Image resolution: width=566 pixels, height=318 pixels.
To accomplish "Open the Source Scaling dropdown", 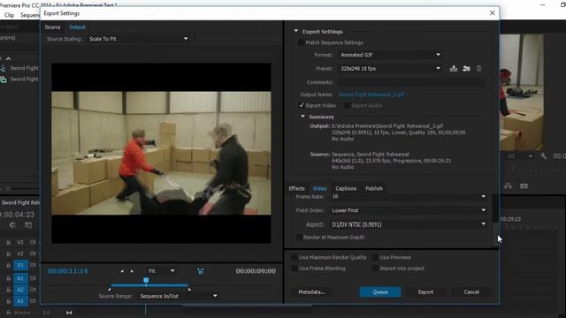I will (139, 39).
